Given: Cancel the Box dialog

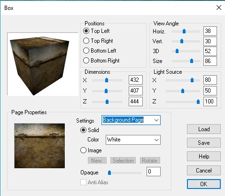Looking at the screenshot, I should (204, 170).
